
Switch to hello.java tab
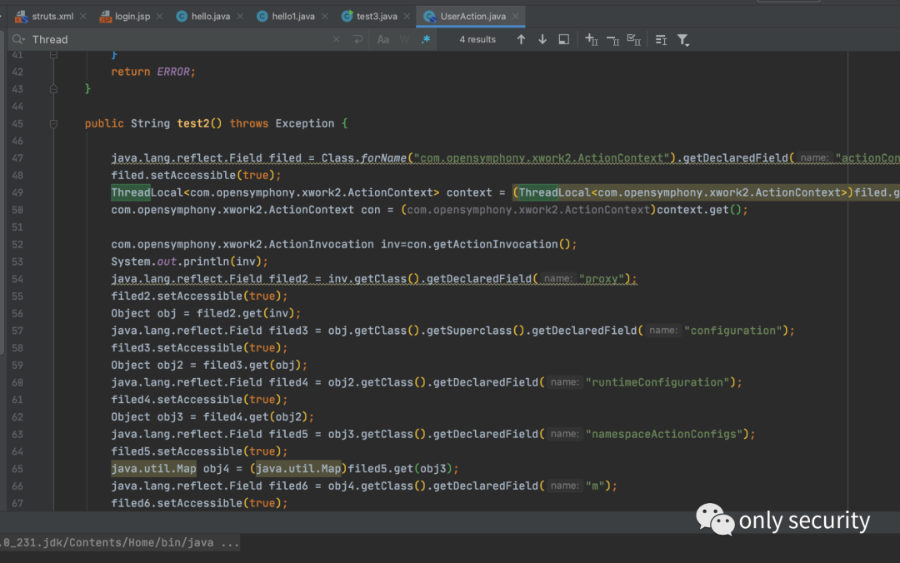pyautogui.click(x=211, y=16)
